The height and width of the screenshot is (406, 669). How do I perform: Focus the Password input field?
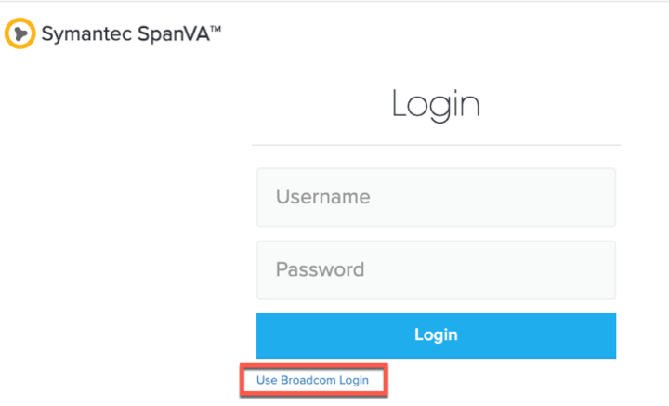pos(436,270)
